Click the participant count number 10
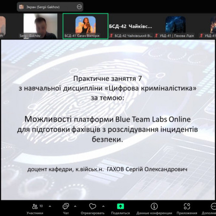 [x=41, y=206]
